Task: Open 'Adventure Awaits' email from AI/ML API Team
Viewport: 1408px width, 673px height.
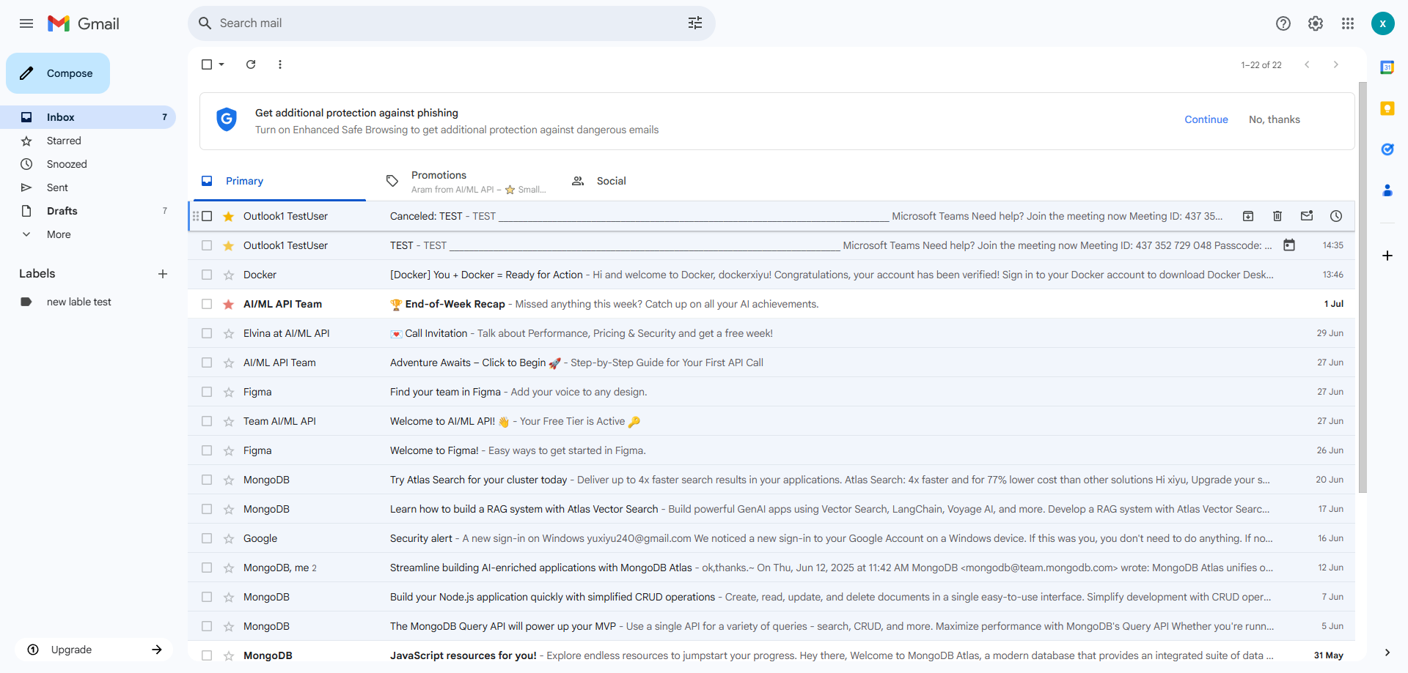Action: pos(771,362)
